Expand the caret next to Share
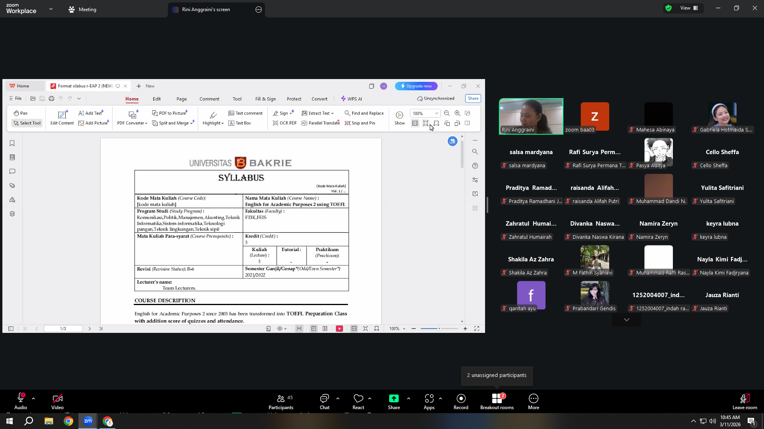764x429 pixels. point(409,398)
